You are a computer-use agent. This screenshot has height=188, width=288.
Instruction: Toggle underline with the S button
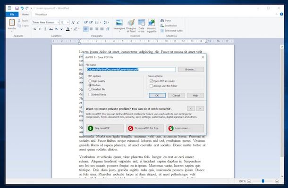coord(45,29)
